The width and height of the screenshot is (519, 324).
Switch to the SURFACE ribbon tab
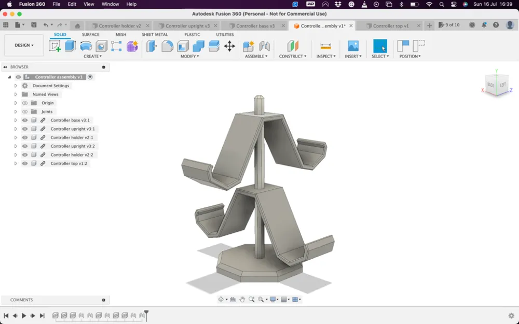click(x=91, y=34)
